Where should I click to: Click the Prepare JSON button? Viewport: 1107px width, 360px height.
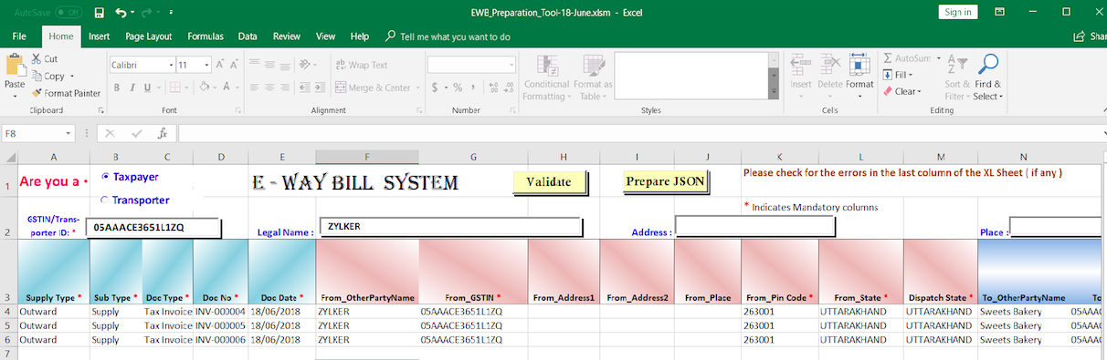pyautogui.click(x=665, y=181)
